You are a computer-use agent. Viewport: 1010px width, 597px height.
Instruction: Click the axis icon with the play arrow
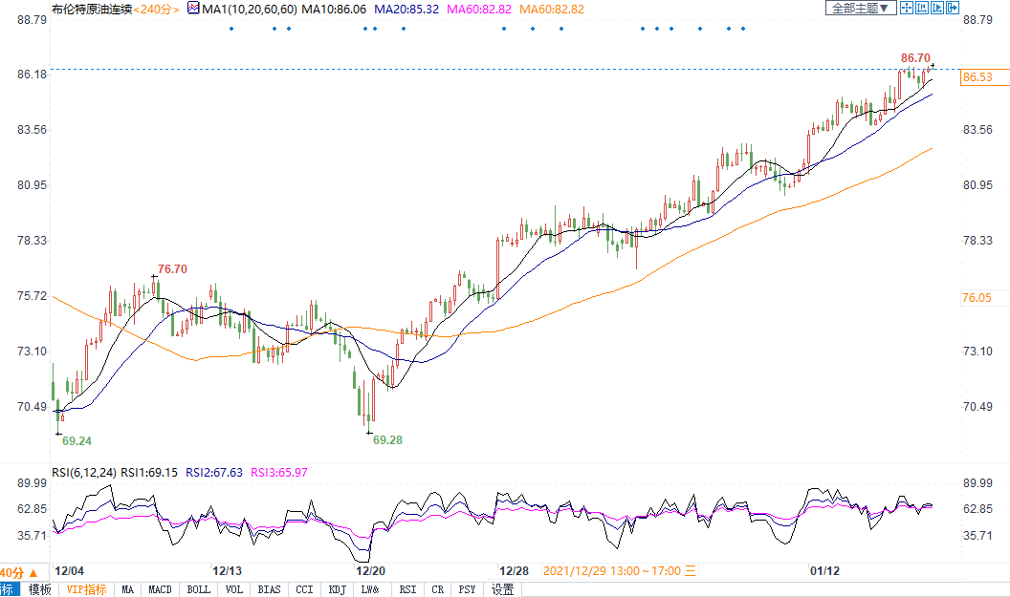click(x=937, y=8)
